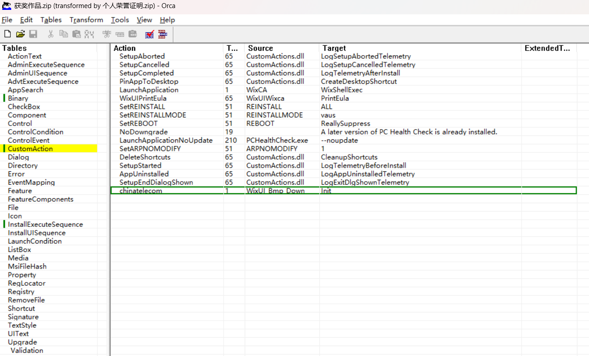This screenshot has width=589, height=356.
Task: Click the red and blue tables icon
Action: 163,34
